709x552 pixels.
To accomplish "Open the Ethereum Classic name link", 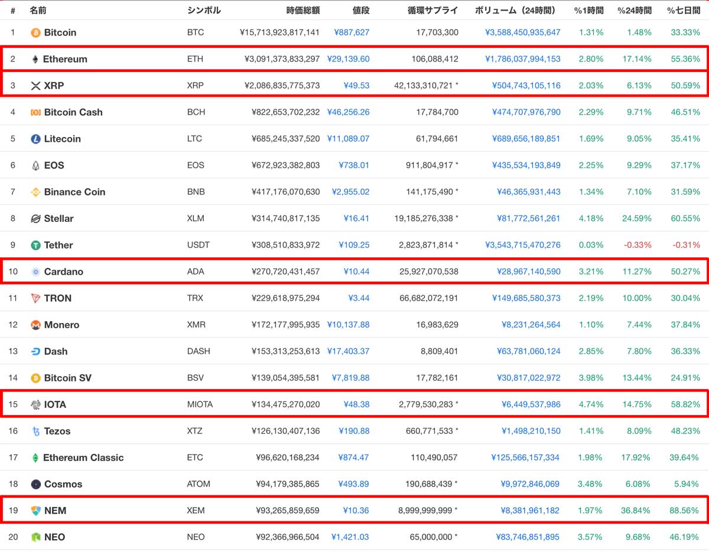I will (x=83, y=458).
